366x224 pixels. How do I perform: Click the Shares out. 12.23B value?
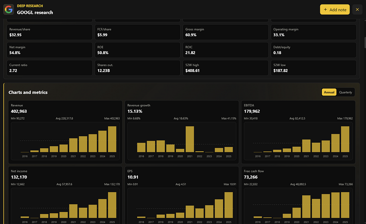coord(104,71)
